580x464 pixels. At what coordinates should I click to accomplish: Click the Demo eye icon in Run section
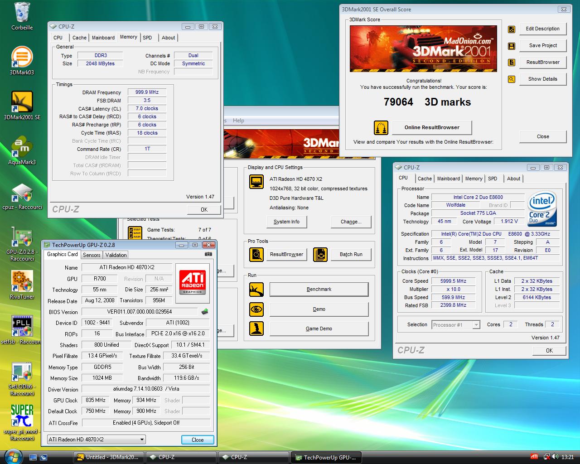click(x=256, y=309)
